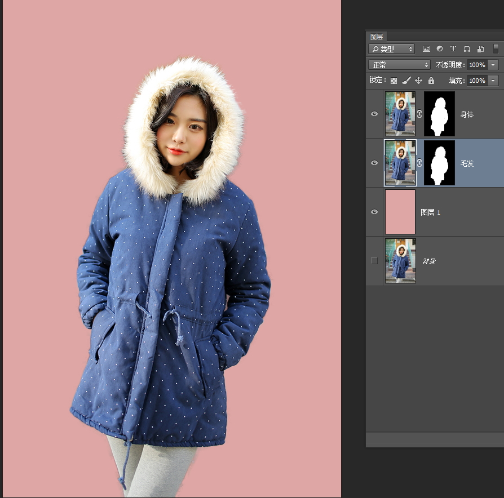This screenshot has height=498, width=504.
Task: Click the 不透明度 label
Action: point(450,65)
